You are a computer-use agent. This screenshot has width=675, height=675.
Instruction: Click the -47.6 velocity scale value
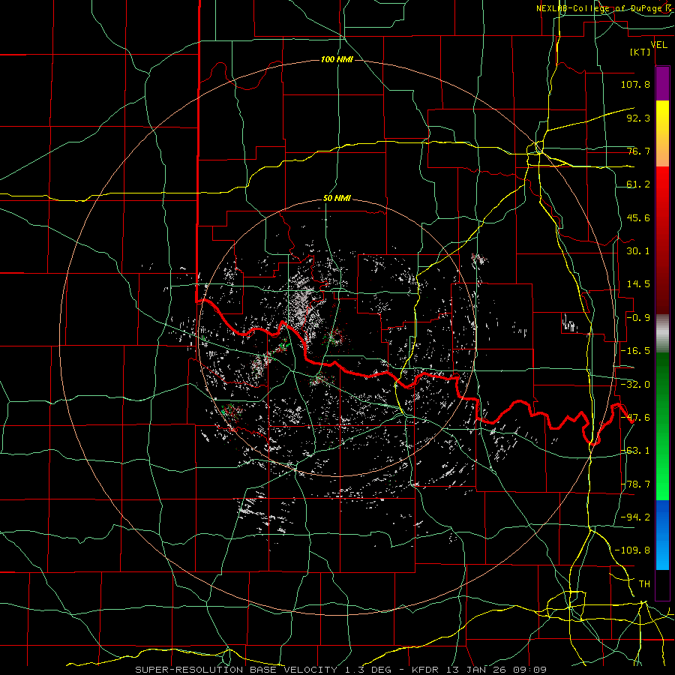click(x=635, y=418)
